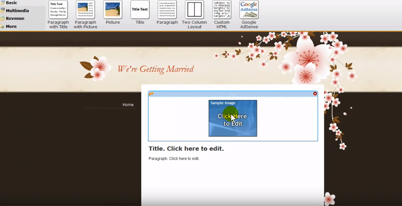This screenshot has height=206, width=402.
Task: Edit the 'We're Getting Married' site title
Action: click(x=155, y=69)
